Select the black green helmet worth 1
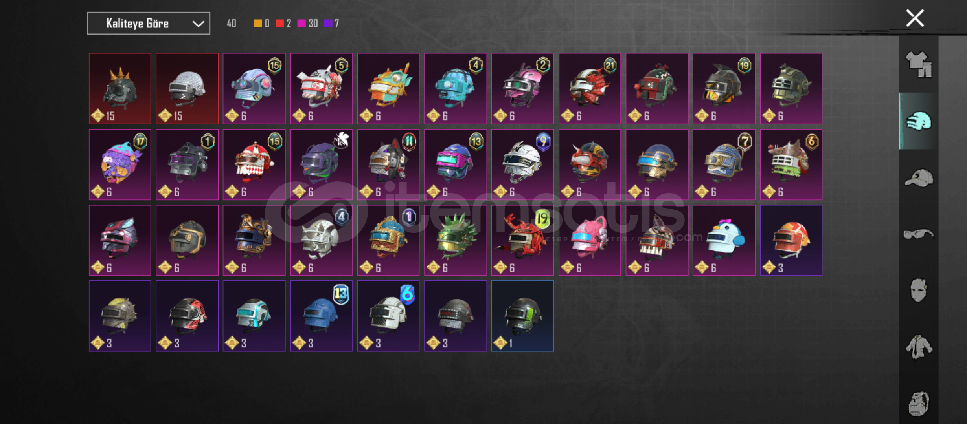The image size is (967, 424). point(522,316)
